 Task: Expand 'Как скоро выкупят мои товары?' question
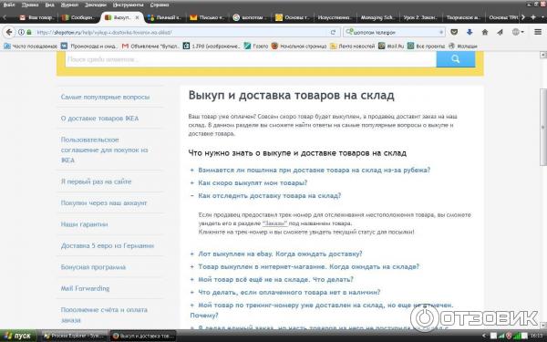253,183
